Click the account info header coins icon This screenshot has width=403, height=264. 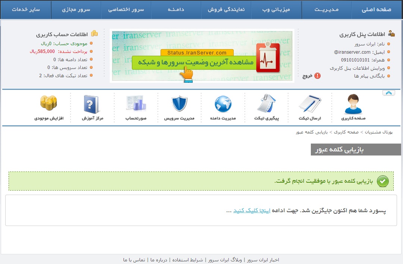tap(94, 34)
